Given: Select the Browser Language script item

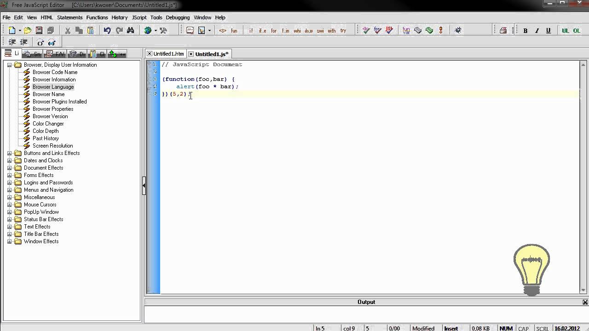Looking at the screenshot, I should [x=53, y=87].
